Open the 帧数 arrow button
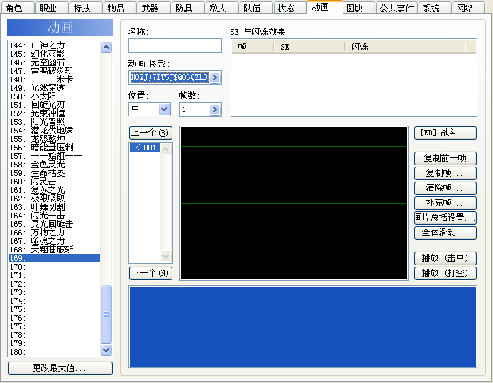This screenshot has width=493, height=383. tap(215, 109)
